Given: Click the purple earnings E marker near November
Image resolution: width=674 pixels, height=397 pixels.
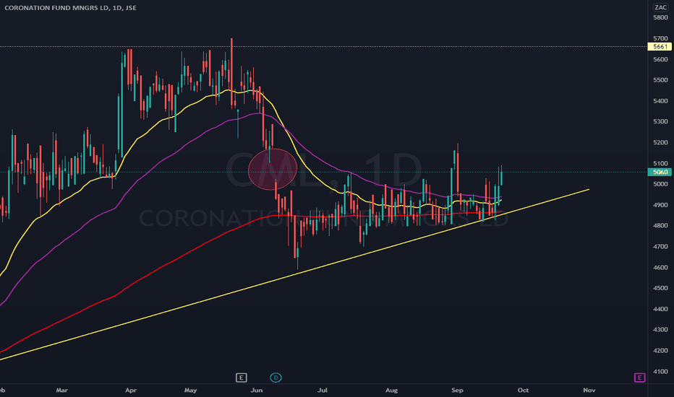Looking at the screenshot, I should point(639,378).
